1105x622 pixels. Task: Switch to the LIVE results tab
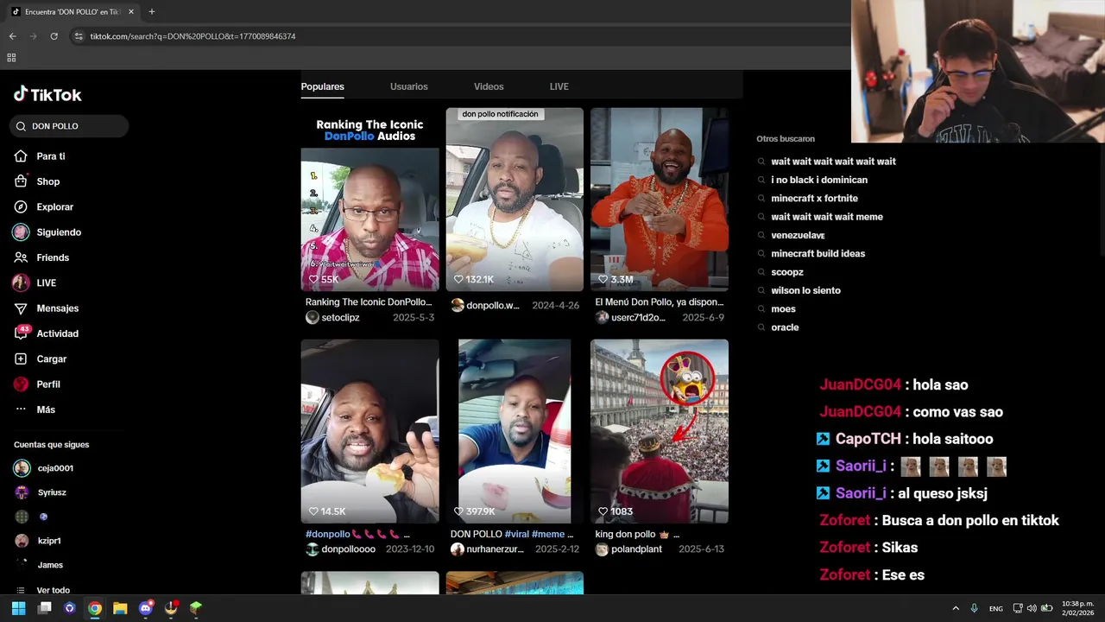click(559, 86)
